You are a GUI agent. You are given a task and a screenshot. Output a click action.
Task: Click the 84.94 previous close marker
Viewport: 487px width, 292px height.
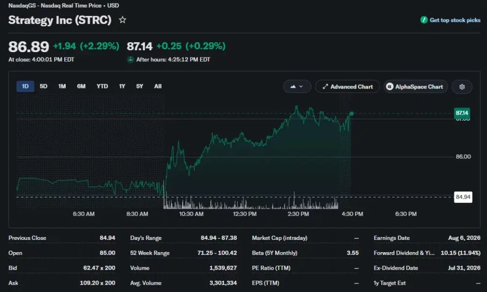pos(463,197)
